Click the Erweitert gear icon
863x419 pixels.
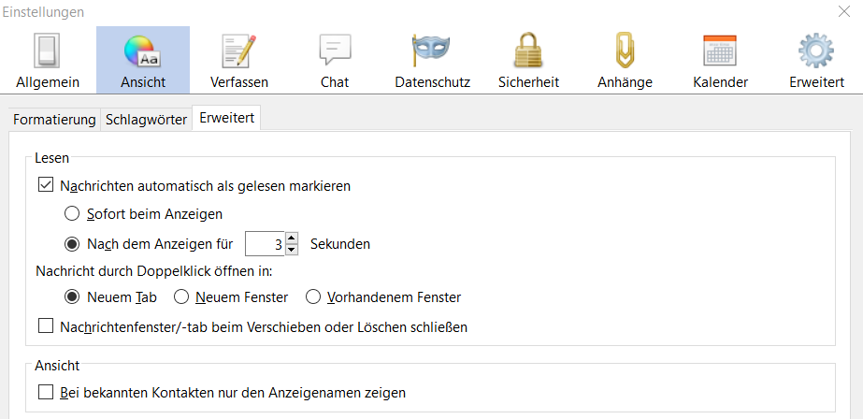pos(816,51)
